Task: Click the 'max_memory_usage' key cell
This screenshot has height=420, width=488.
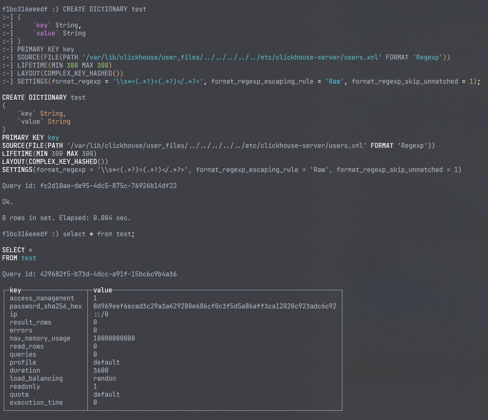Action: [40, 338]
